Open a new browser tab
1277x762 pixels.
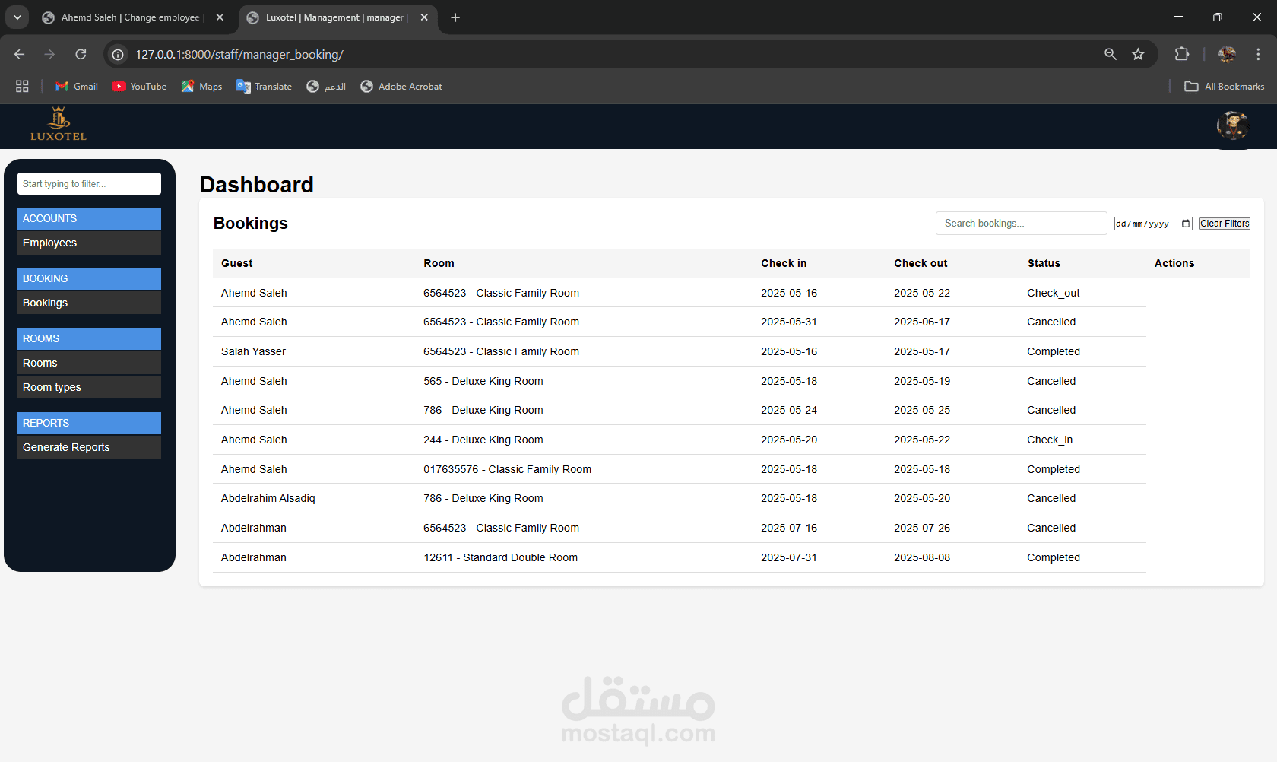pyautogui.click(x=455, y=17)
